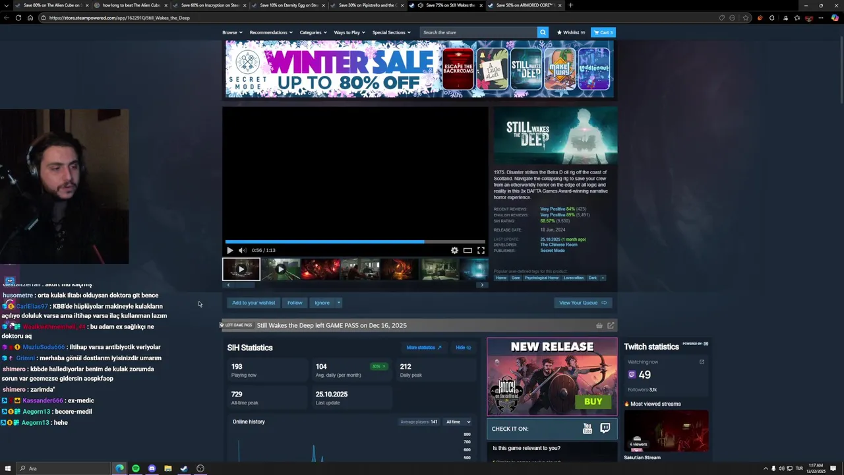Select the first trailer thumbnail
Screen dimensions: 844x475
pyautogui.click(x=241, y=269)
